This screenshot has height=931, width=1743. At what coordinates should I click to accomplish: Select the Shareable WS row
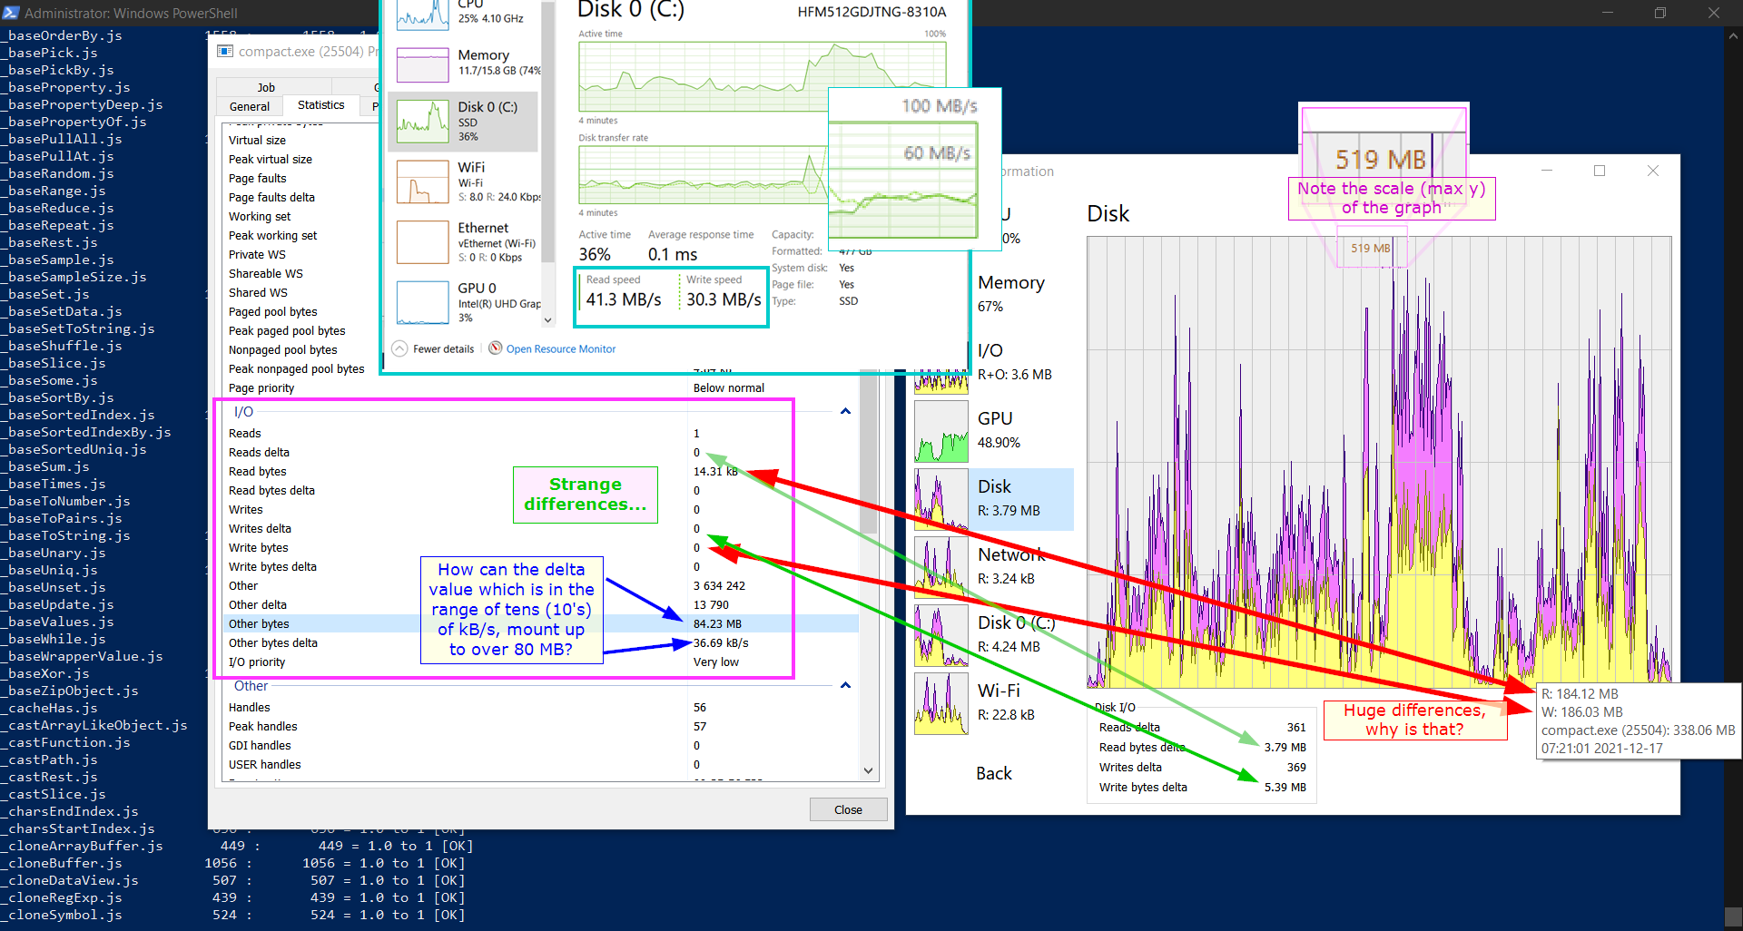pos(300,273)
